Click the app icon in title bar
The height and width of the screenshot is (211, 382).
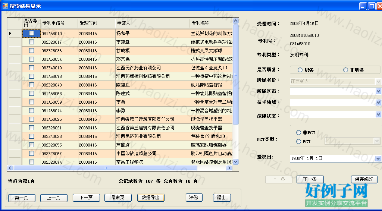tap(5, 6)
